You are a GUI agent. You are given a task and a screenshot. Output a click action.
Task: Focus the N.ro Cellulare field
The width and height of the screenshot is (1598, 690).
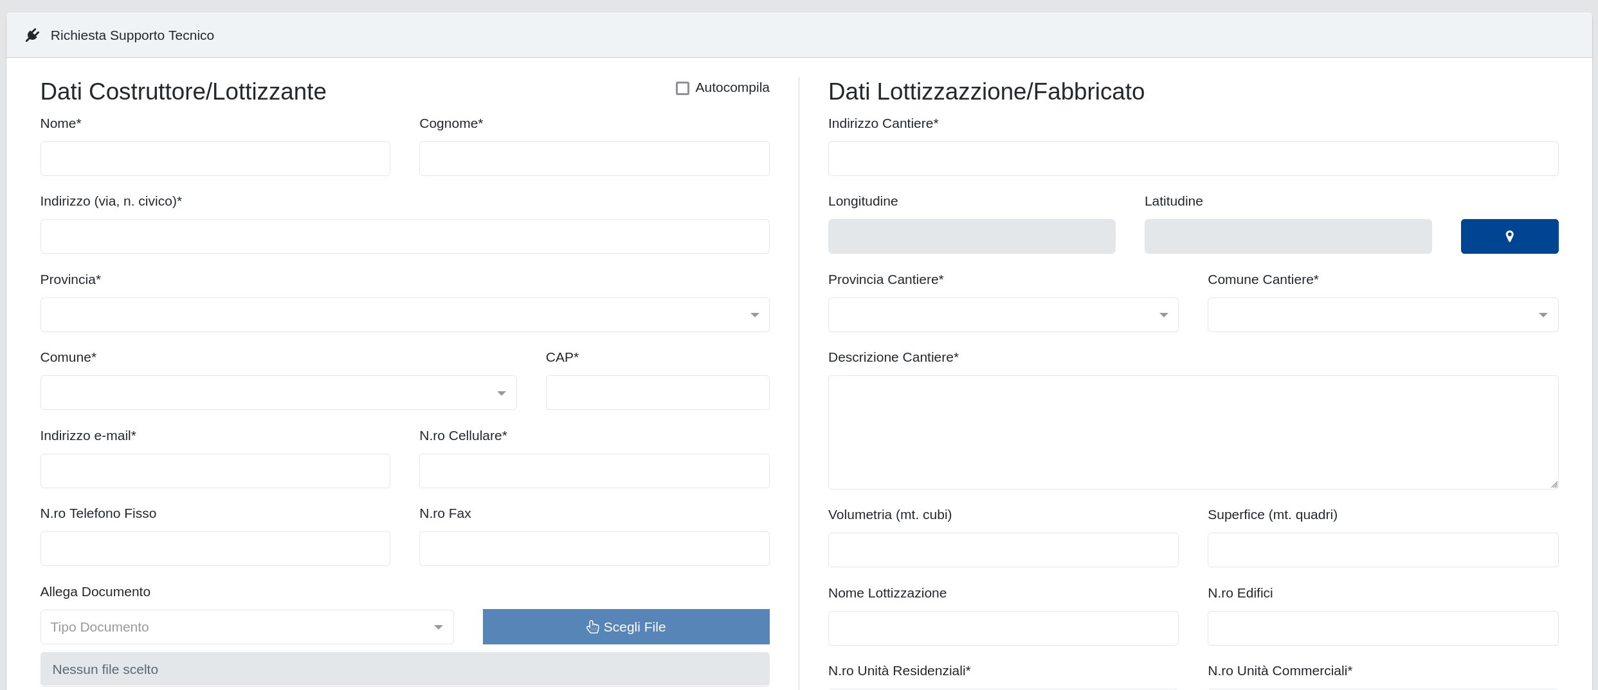pyautogui.click(x=594, y=471)
